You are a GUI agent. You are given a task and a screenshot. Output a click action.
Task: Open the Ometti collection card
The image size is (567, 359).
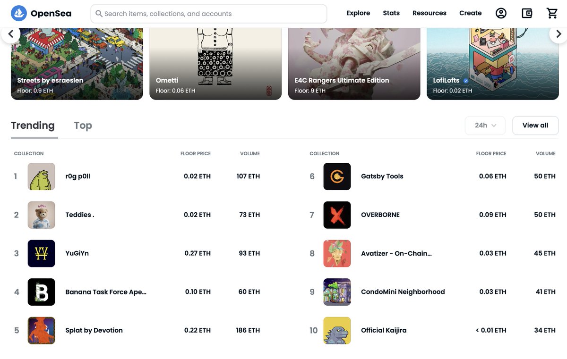(x=215, y=64)
